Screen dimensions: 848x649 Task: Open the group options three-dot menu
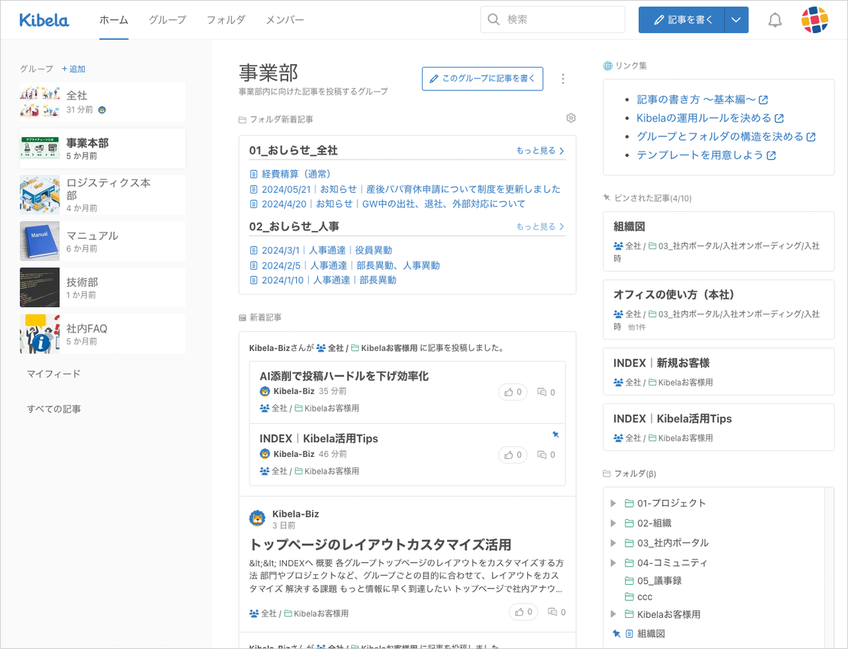point(563,79)
